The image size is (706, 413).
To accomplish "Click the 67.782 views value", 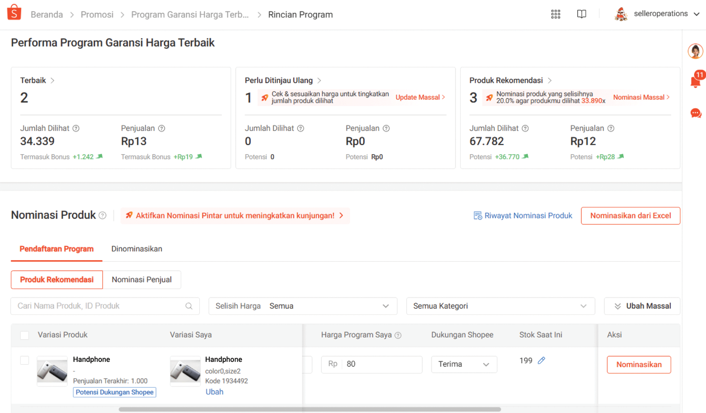I will [x=487, y=141].
